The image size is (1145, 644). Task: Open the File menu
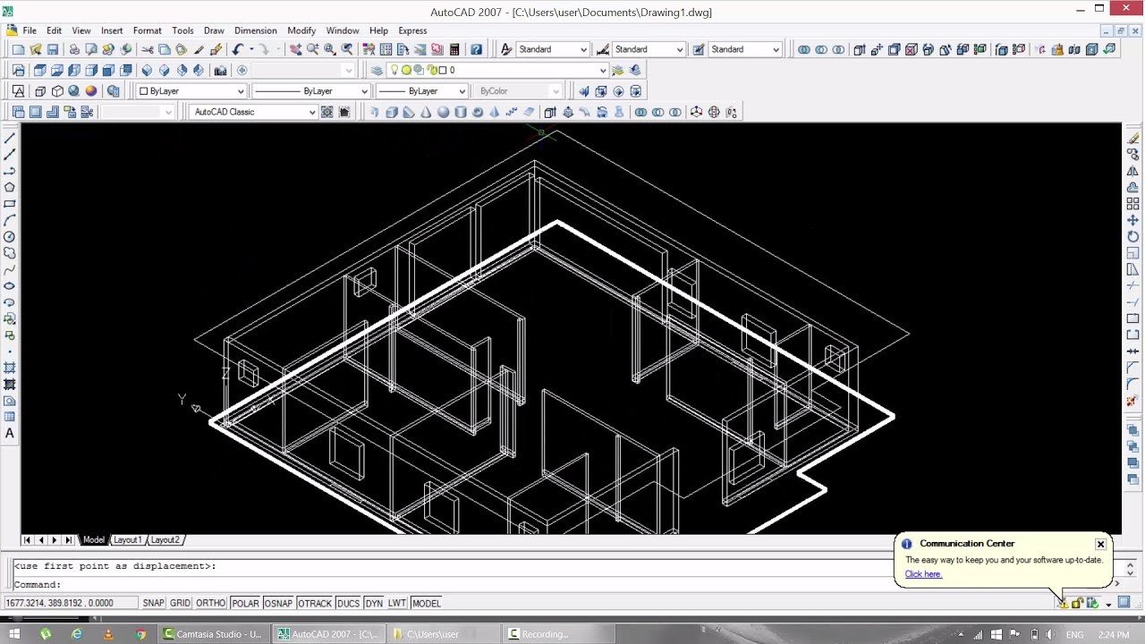point(30,30)
